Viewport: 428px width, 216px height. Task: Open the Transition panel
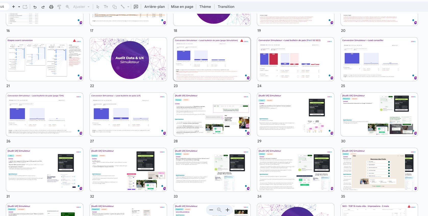coord(226,7)
